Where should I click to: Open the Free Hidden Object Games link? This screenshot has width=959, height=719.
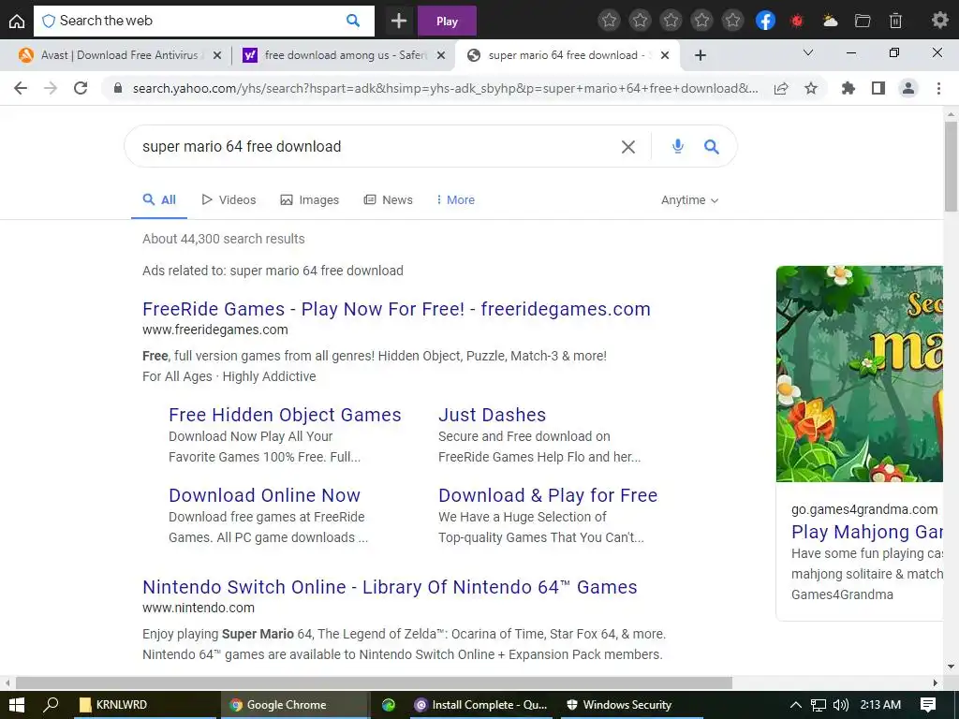285,415
